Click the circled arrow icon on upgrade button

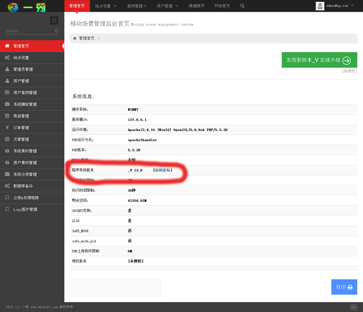coord(347,60)
